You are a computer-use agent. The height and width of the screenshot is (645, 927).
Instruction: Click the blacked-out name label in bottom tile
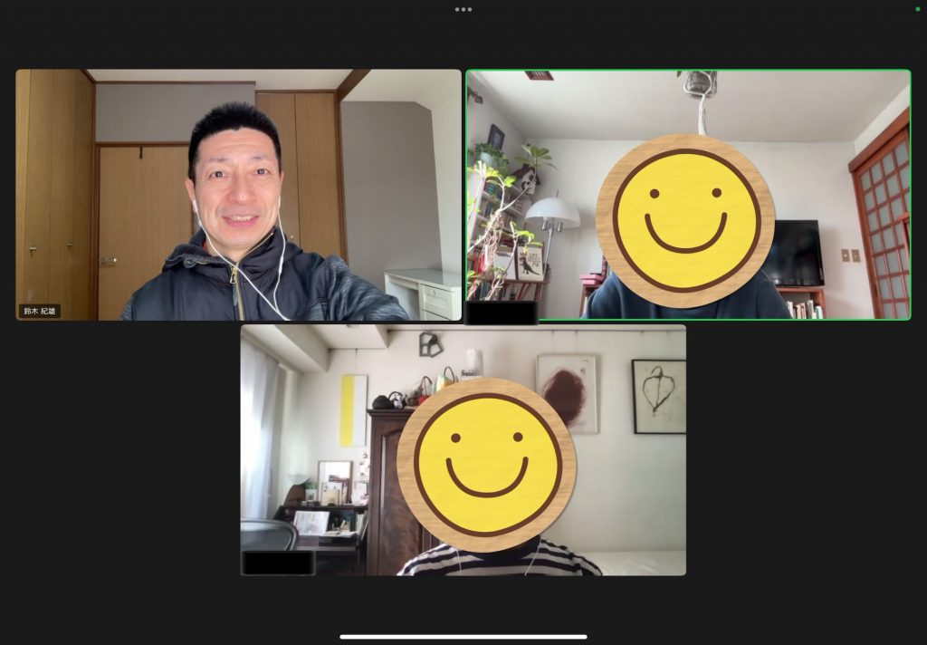click(278, 563)
